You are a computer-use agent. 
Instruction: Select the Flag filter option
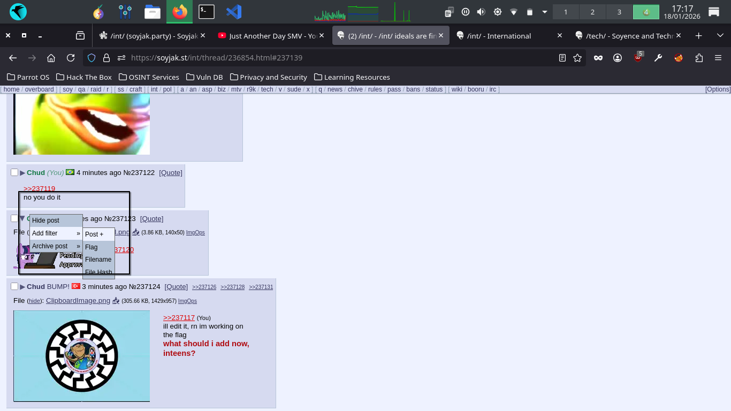click(x=98, y=247)
